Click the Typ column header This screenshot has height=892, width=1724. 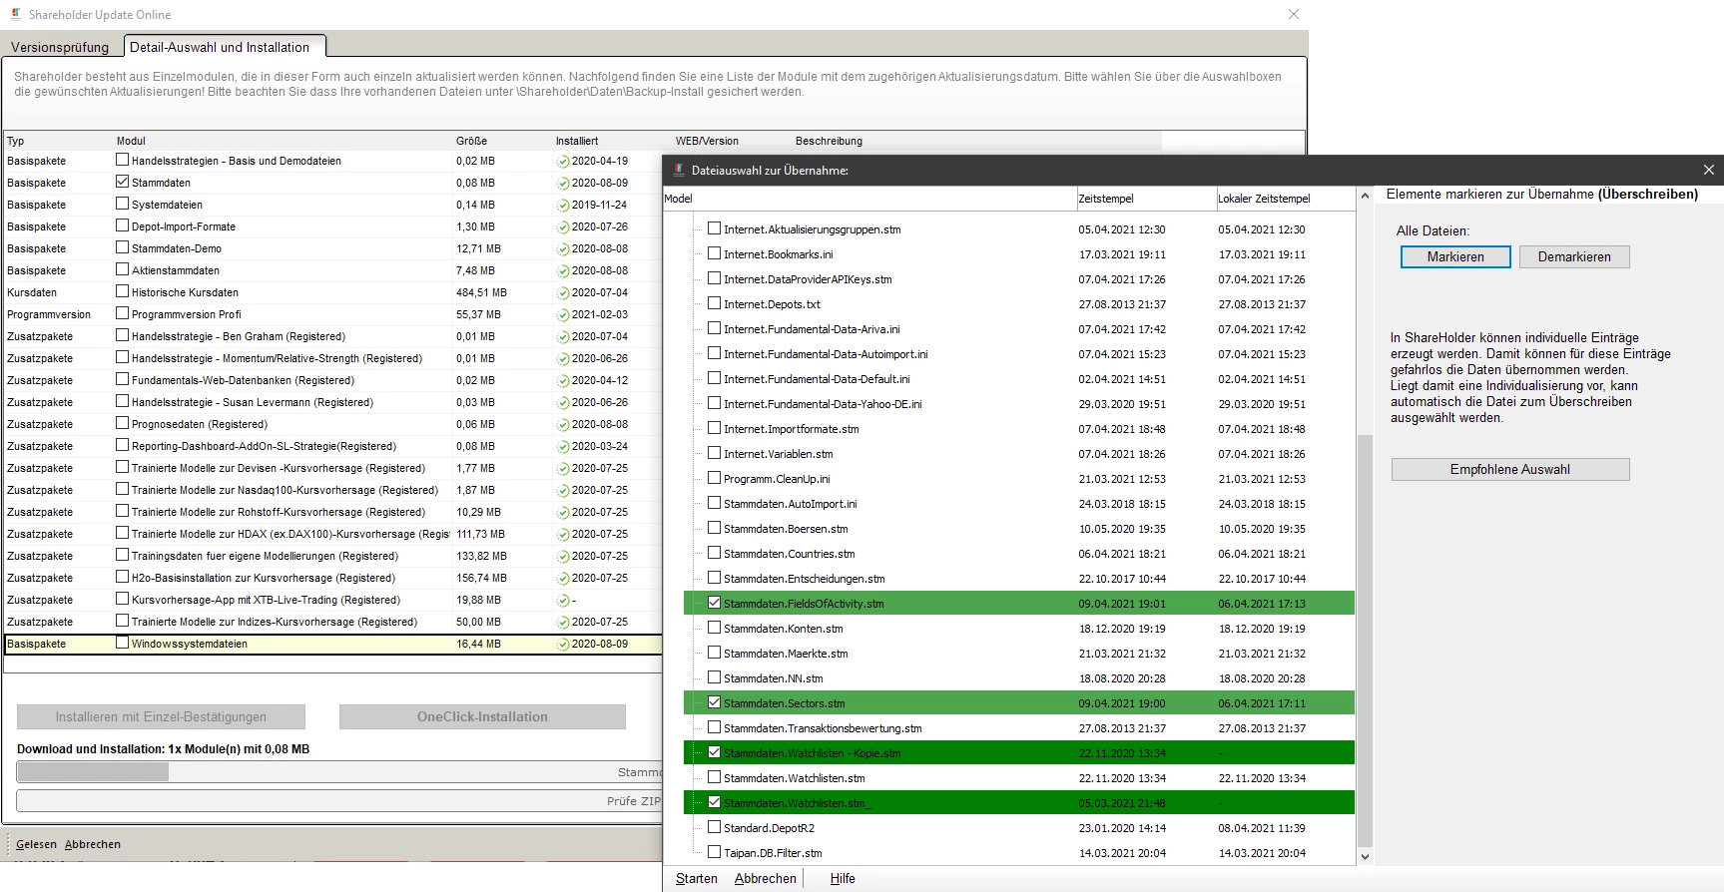pos(58,141)
